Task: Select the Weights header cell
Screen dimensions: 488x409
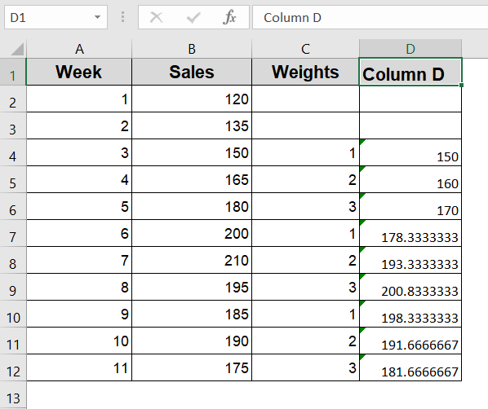Action: coord(305,72)
